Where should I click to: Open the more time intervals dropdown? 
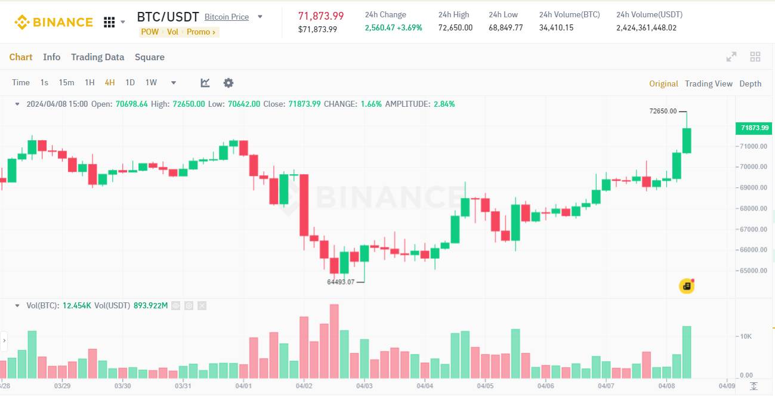coord(174,83)
